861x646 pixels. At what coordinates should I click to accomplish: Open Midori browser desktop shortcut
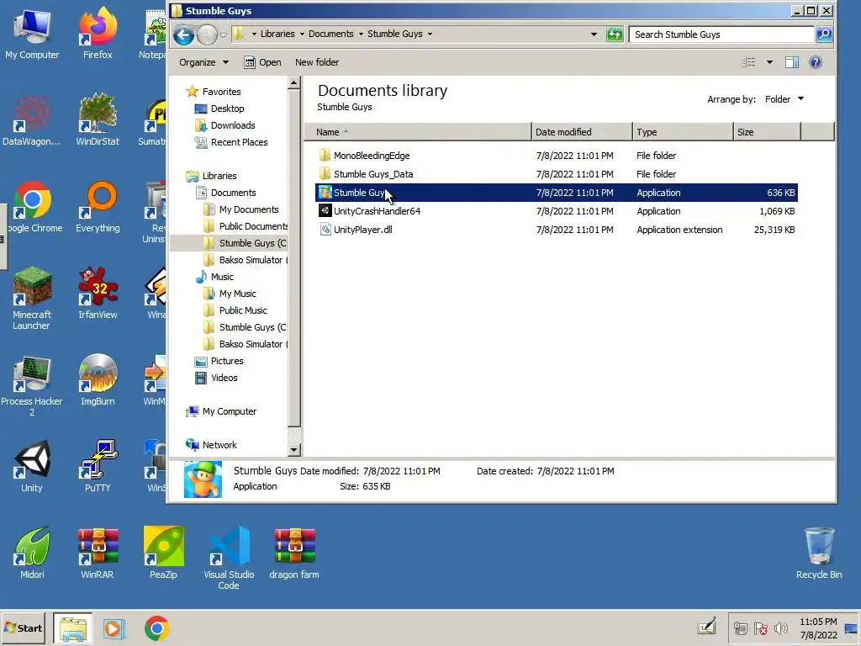click(x=32, y=553)
